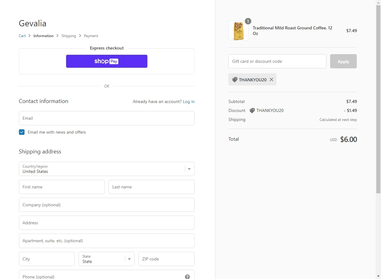Click the Traditional Mild Roast Ground Coffee title
This screenshot has height=279, width=381.
click(x=293, y=31)
